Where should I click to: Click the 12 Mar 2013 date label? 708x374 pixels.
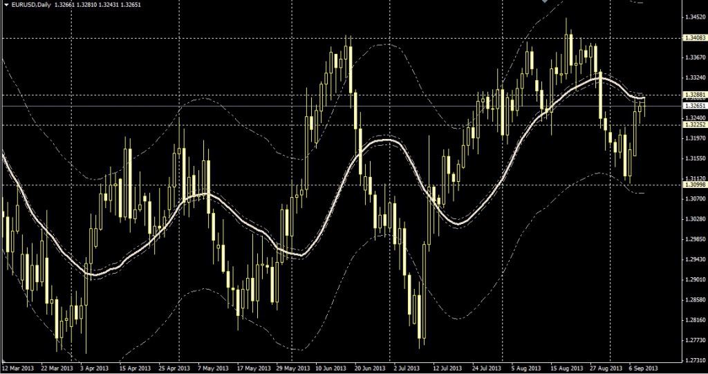[19, 368]
